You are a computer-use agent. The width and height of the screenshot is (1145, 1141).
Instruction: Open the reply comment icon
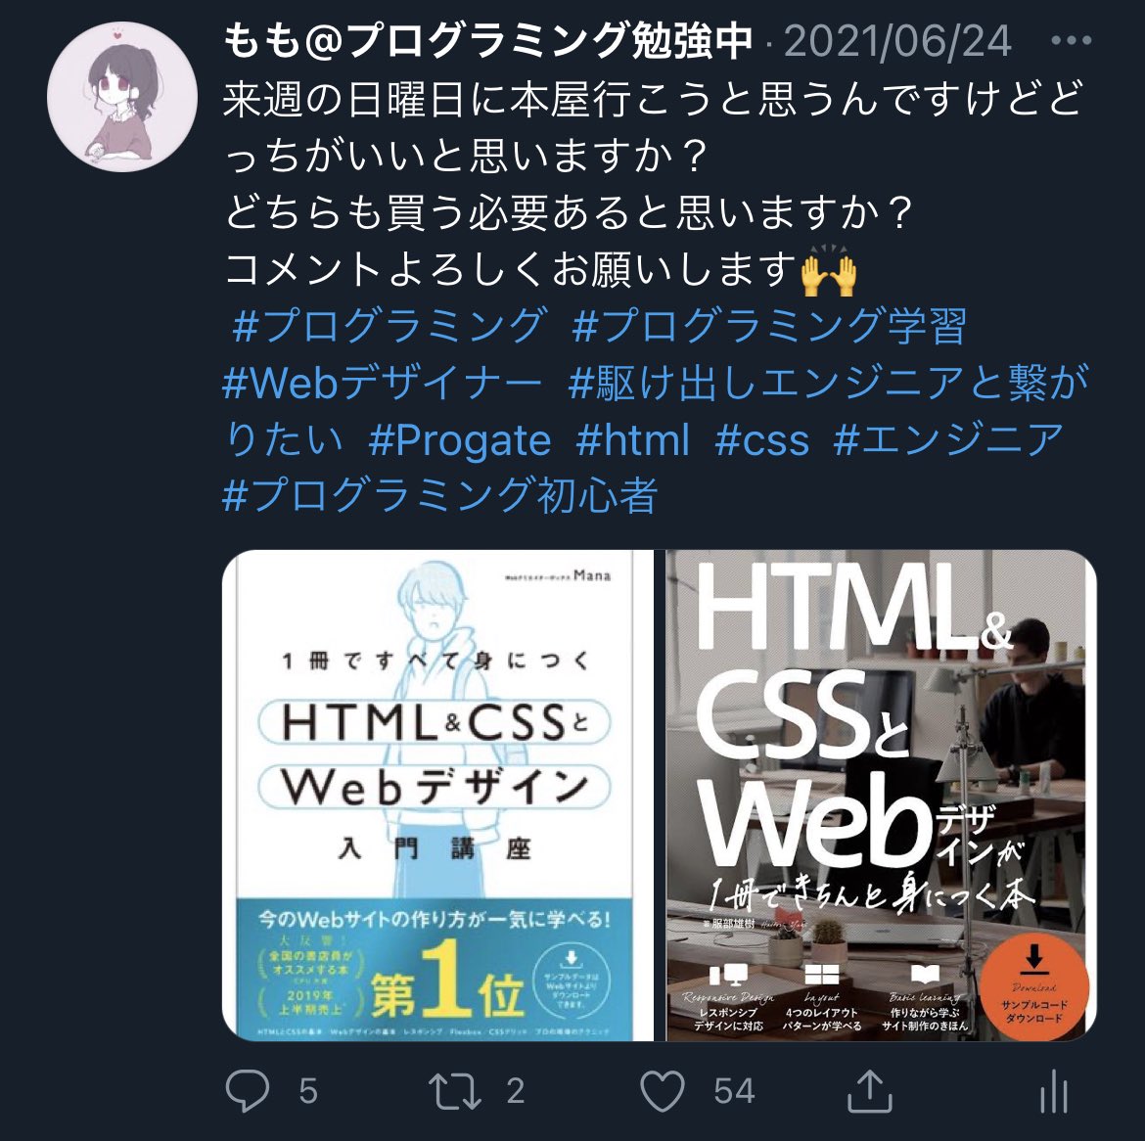[248, 1091]
